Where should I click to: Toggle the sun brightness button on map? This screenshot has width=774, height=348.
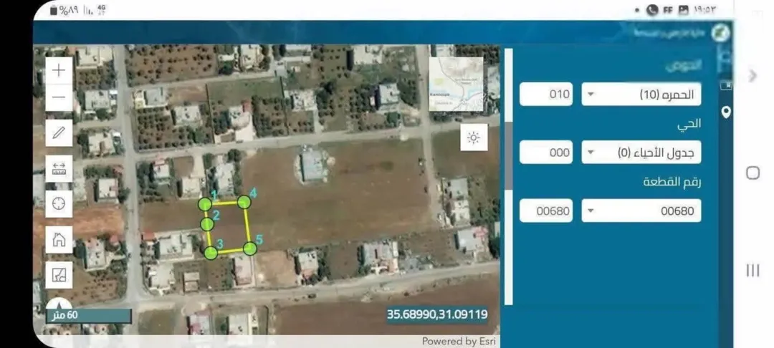click(474, 137)
